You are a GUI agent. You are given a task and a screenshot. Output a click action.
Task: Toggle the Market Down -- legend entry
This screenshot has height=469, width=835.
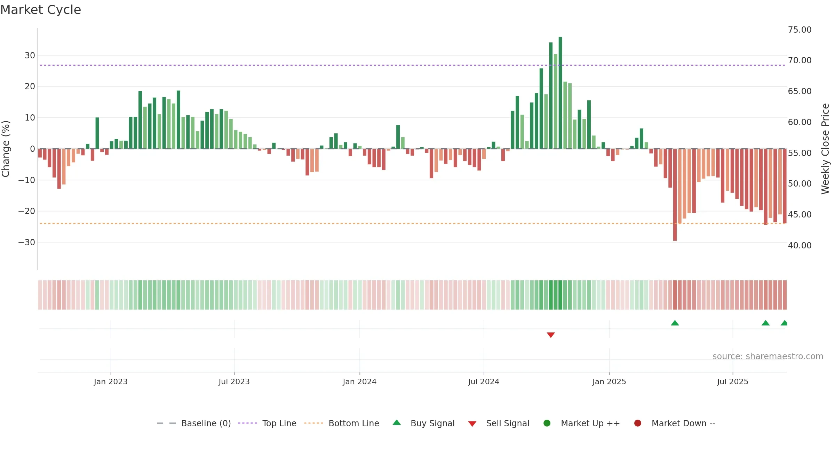(x=674, y=423)
